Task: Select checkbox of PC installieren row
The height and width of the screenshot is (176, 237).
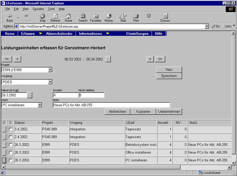Action: click(10, 160)
